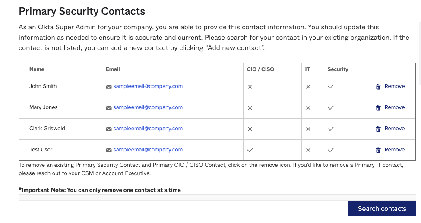Toggle the CIO / CISO mark for Clark Griswold
421x223 pixels.
coord(250,129)
